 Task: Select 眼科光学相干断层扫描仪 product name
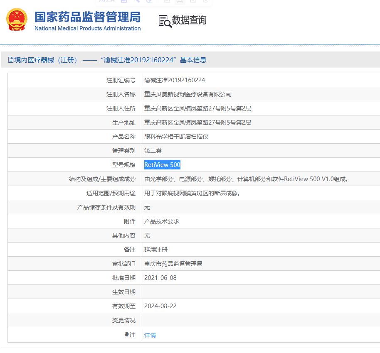pos(176,137)
